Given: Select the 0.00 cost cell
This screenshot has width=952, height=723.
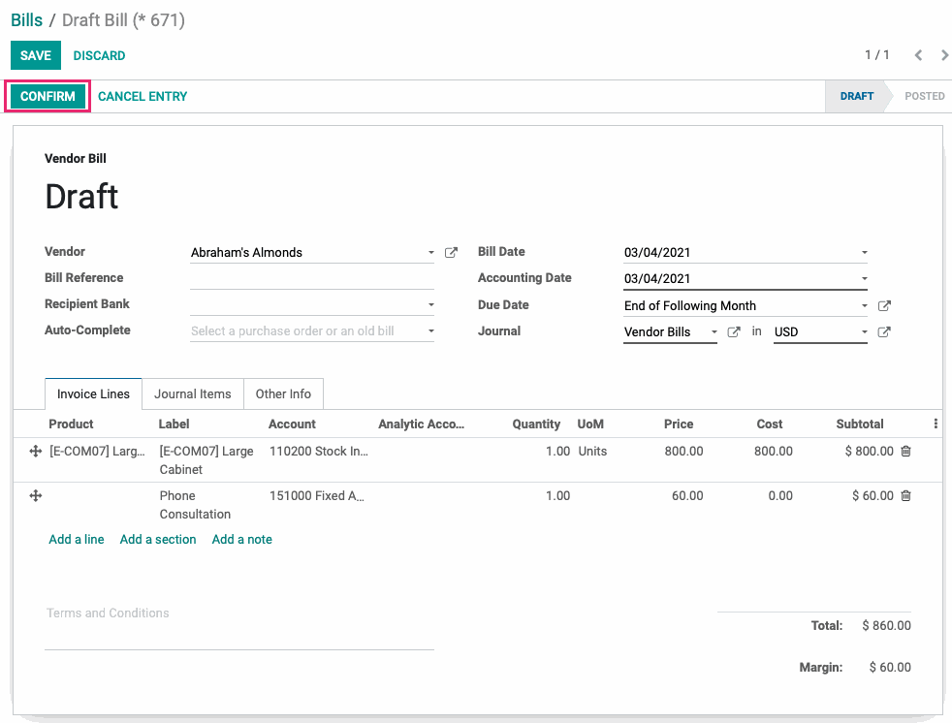Looking at the screenshot, I should point(780,496).
